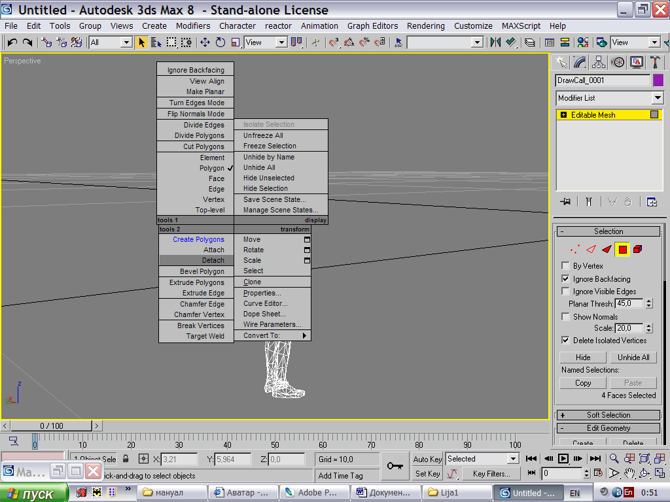Image resolution: width=670 pixels, height=502 pixels.
Task: Click the Redo arrow in main toolbar
Action: tap(27, 42)
